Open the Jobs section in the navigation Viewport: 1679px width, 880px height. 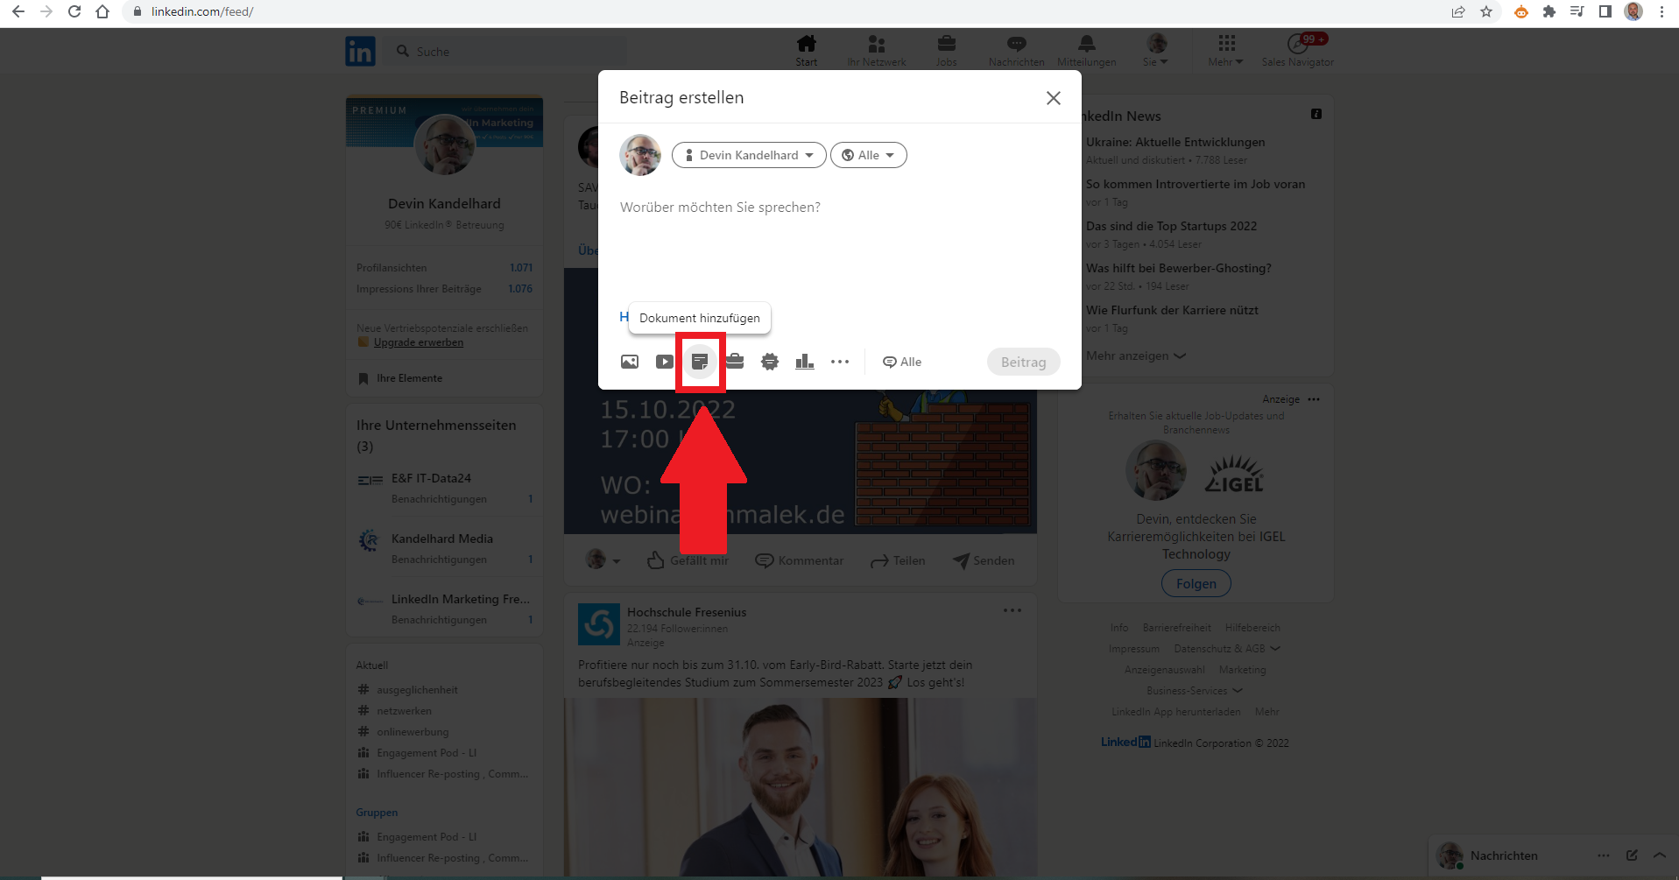pyautogui.click(x=946, y=50)
